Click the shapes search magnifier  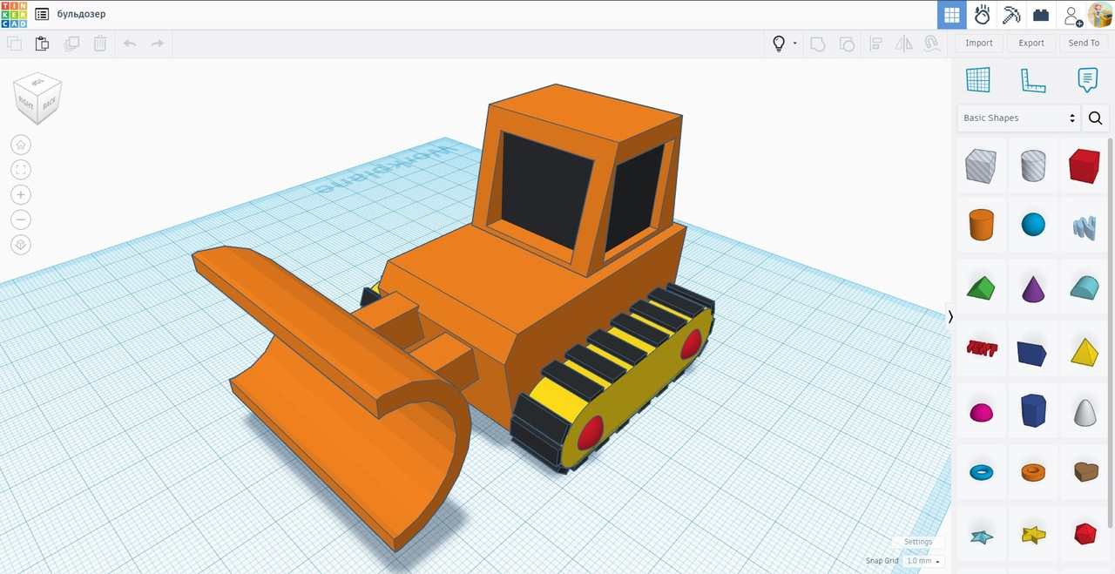pyautogui.click(x=1096, y=118)
